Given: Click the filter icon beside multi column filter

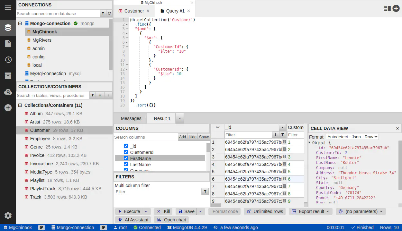Looking at the screenshot, I should (205, 192).
